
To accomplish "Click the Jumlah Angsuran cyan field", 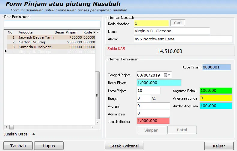I will tap(216, 106).
